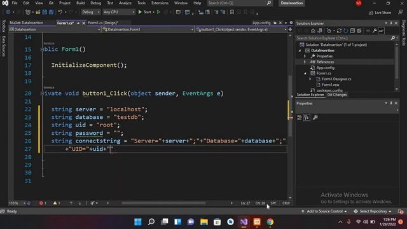
Task: Toggle Show All Files in Solution Explorer
Action: 359,31
